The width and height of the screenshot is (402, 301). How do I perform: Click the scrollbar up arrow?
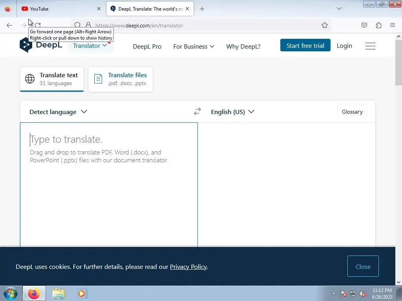click(398, 36)
